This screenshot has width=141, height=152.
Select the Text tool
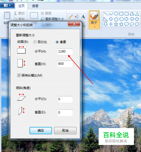click(x=83, y=16)
